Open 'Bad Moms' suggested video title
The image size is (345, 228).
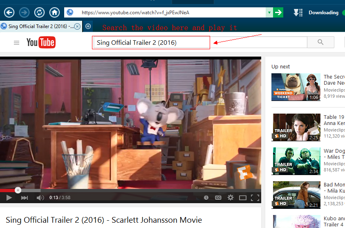(334, 188)
